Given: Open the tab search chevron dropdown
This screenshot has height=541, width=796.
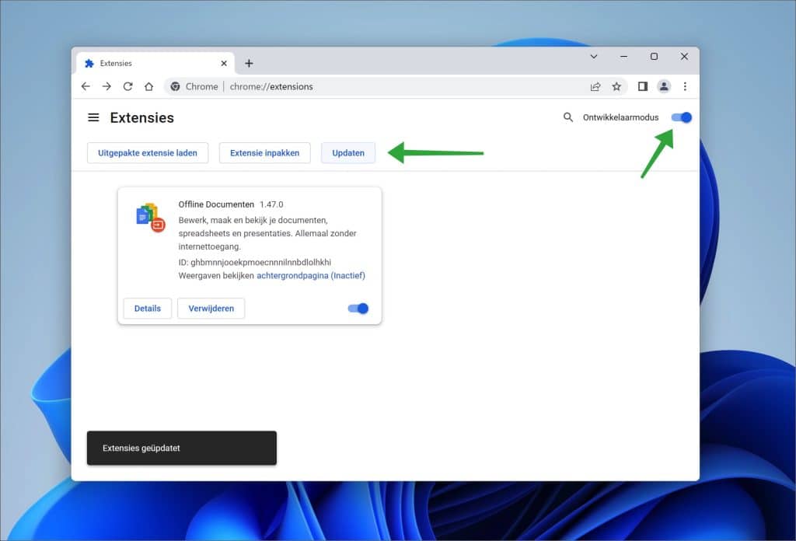Looking at the screenshot, I should [x=593, y=56].
